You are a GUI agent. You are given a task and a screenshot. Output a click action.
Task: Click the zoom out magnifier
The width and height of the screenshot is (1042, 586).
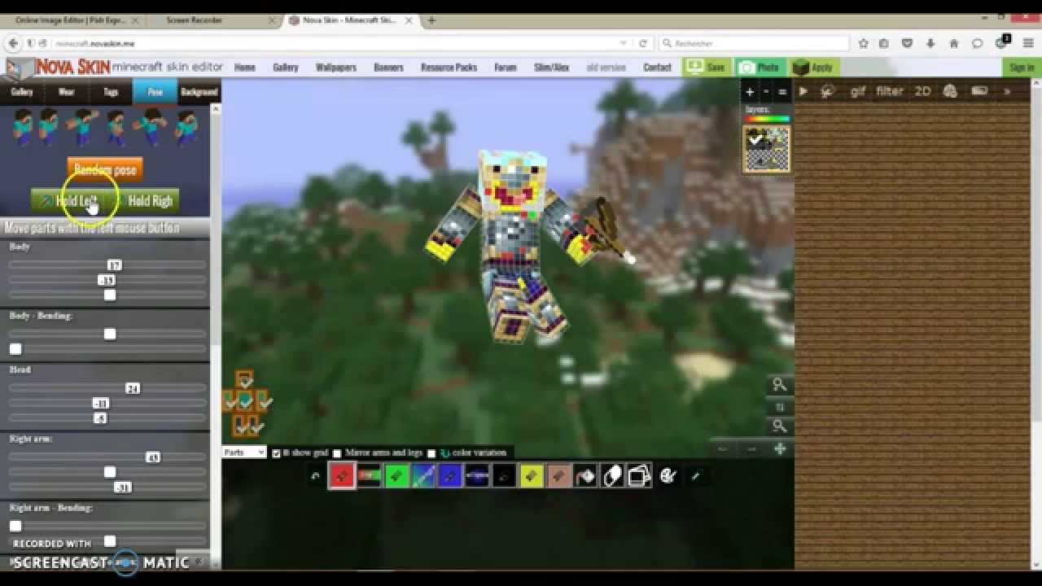tap(779, 426)
